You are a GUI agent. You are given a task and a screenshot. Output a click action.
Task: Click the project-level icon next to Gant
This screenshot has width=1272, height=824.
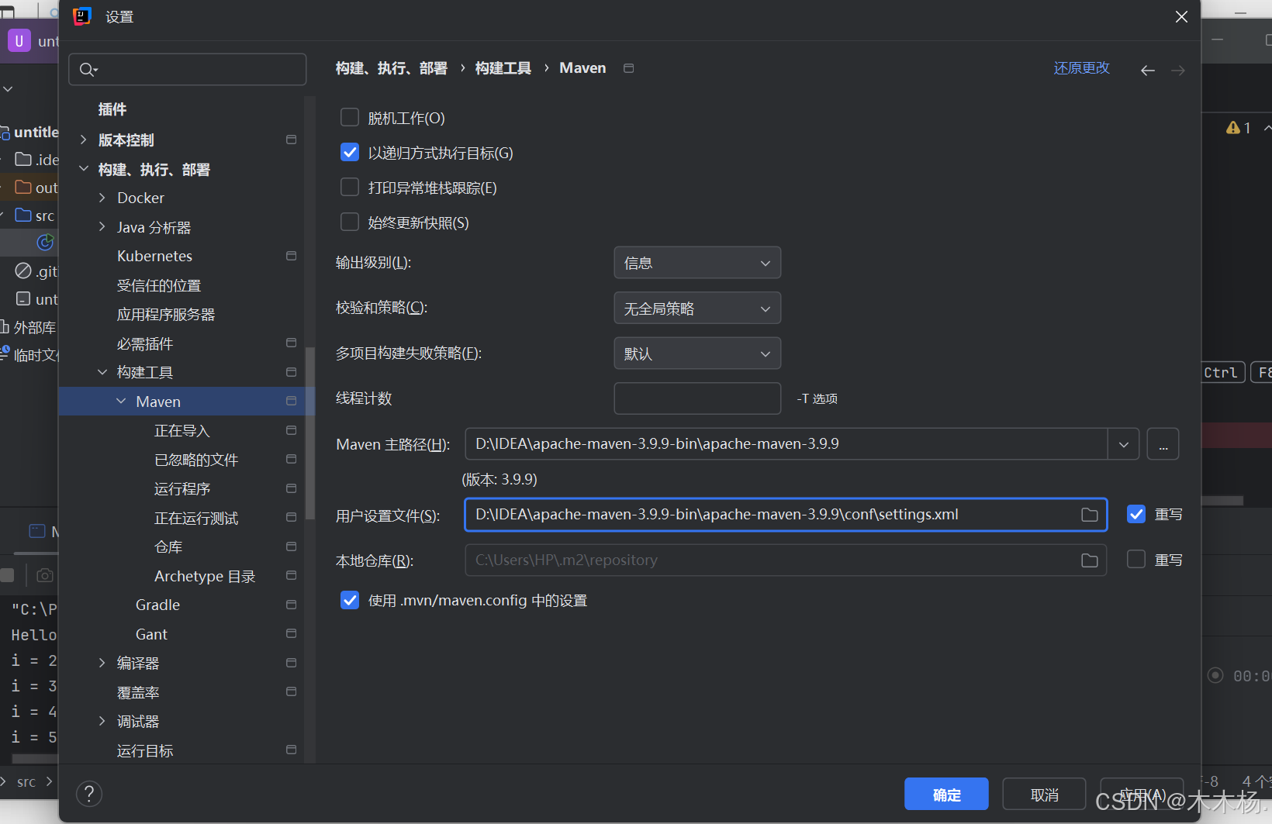pos(292,633)
